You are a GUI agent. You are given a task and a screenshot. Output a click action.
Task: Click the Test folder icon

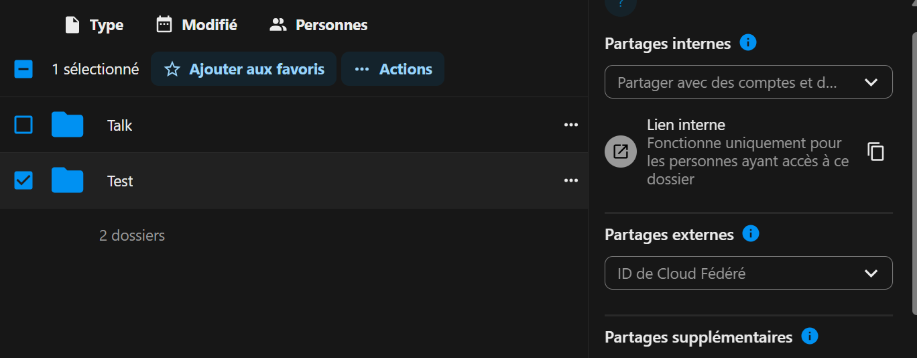click(67, 181)
